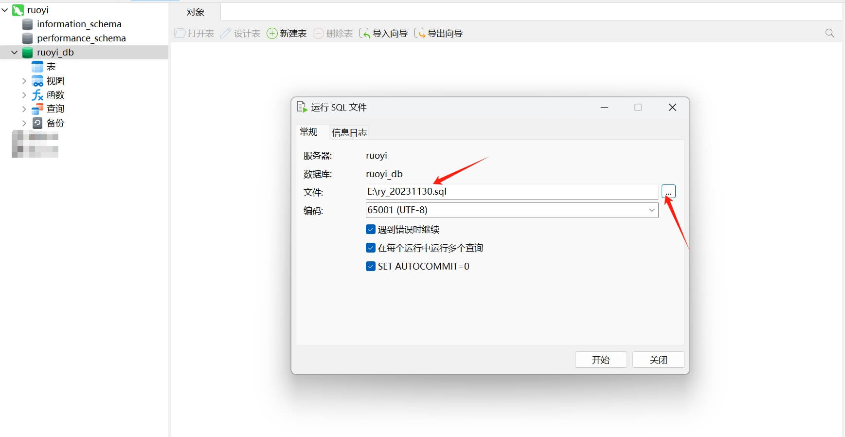Click the 查询 queries icon
The image size is (845, 437).
click(37, 109)
